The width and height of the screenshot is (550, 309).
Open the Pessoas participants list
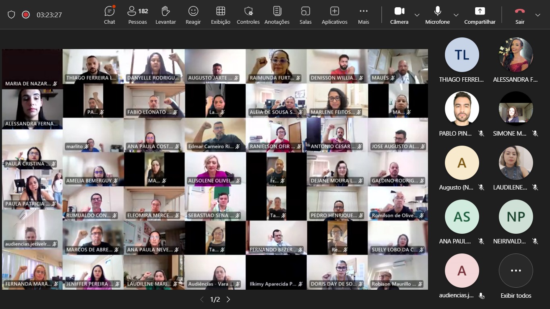(x=137, y=15)
